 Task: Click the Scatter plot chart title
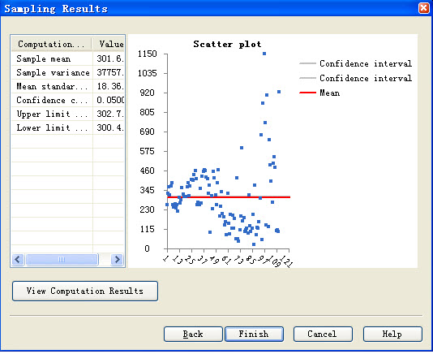point(227,44)
